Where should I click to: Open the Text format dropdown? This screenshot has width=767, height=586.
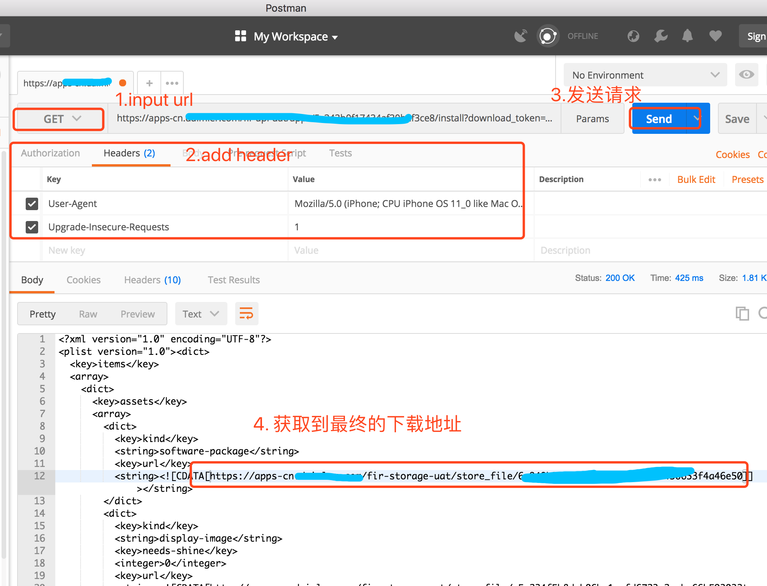(201, 314)
